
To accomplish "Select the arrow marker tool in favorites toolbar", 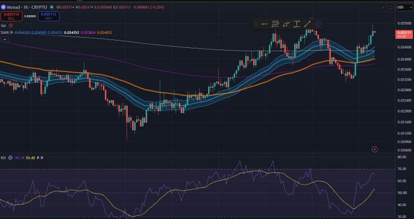I will 264,24.
